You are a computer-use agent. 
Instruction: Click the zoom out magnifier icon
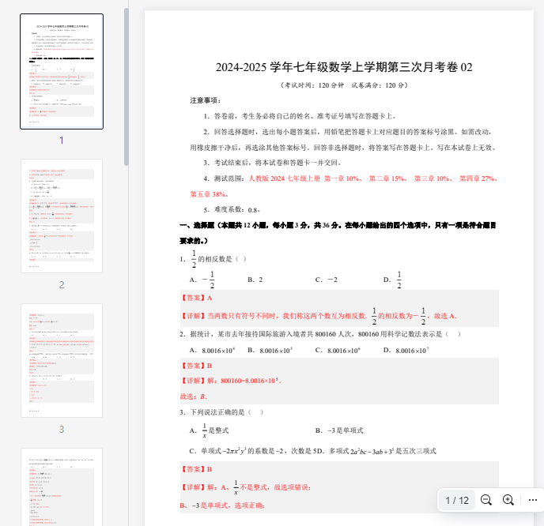pos(486,500)
